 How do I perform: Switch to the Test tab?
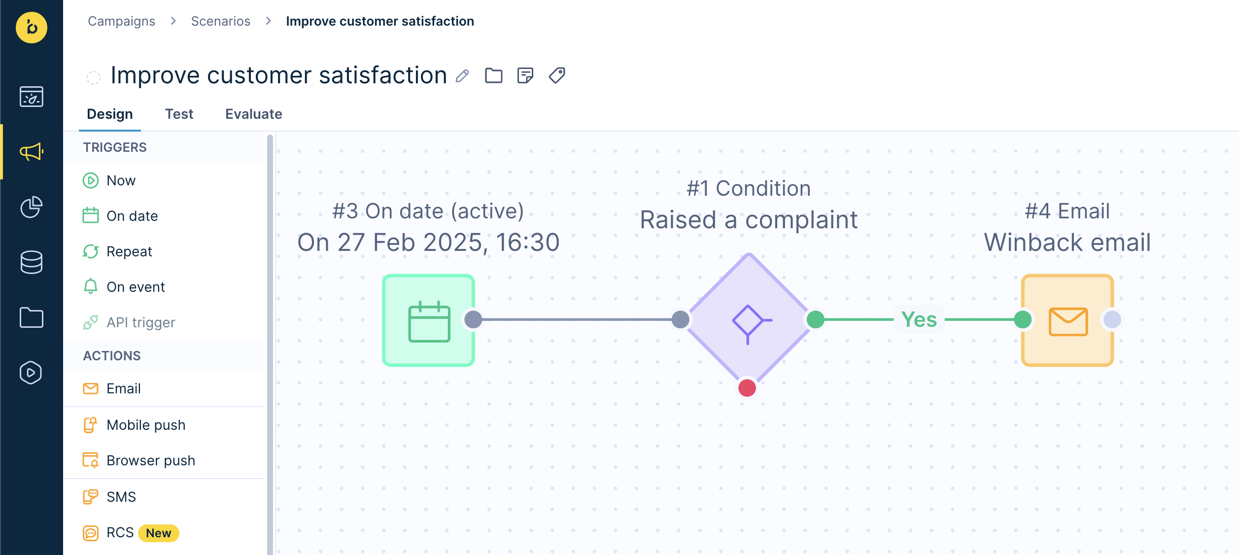(x=179, y=114)
